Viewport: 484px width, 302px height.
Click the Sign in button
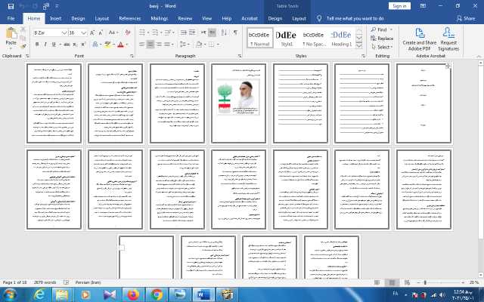pos(400,5)
